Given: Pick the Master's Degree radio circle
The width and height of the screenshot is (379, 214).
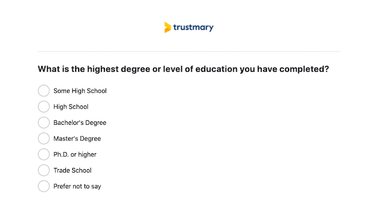Looking at the screenshot, I should 44,139.
